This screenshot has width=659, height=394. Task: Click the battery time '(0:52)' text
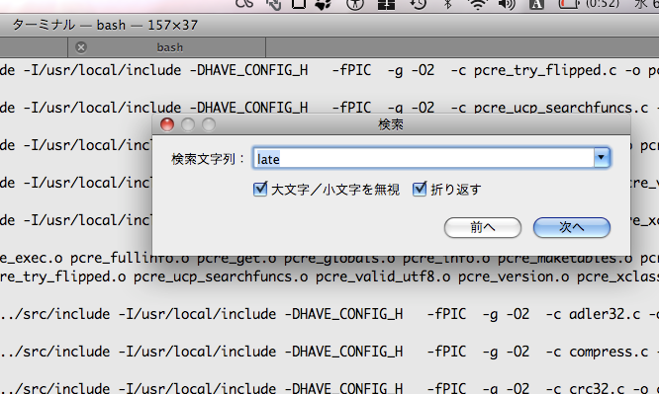(603, 4)
